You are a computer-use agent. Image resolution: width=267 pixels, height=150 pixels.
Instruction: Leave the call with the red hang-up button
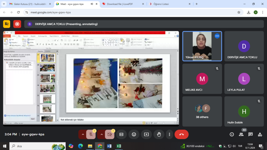pos(181,134)
